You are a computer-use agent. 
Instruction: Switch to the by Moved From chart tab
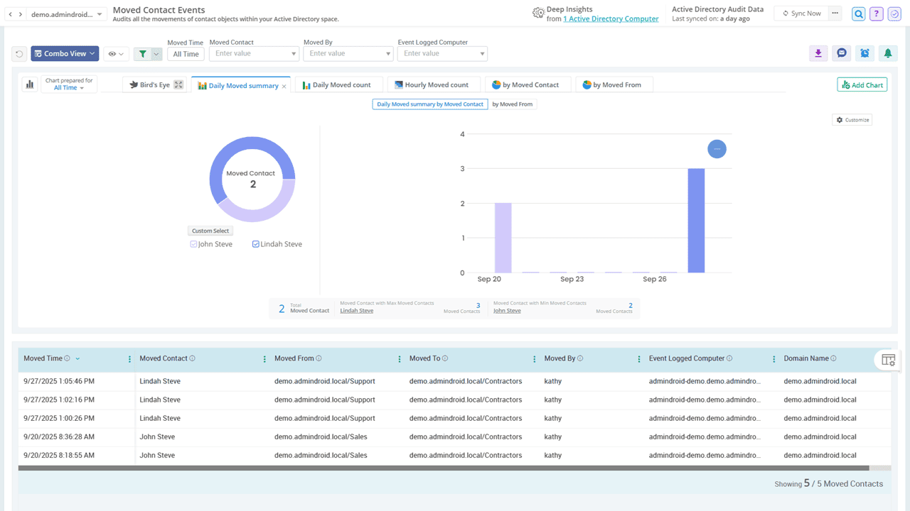[613, 84]
